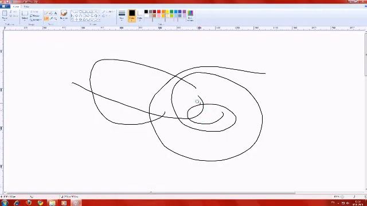The width and height of the screenshot is (367, 206).
Task: Pick the green color swatch
Action: pos(171,11)
